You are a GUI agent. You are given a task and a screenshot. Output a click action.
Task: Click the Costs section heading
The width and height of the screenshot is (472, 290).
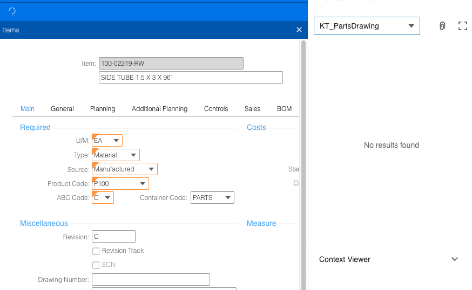pyautogui.click(x=256, y=127)
